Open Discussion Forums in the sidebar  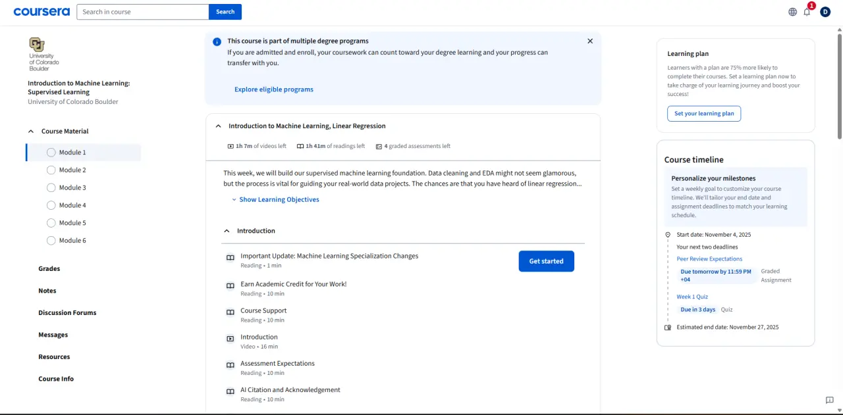tap(67, 312)
